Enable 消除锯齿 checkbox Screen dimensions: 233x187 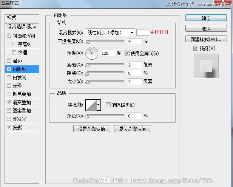[x=108, y=105]
